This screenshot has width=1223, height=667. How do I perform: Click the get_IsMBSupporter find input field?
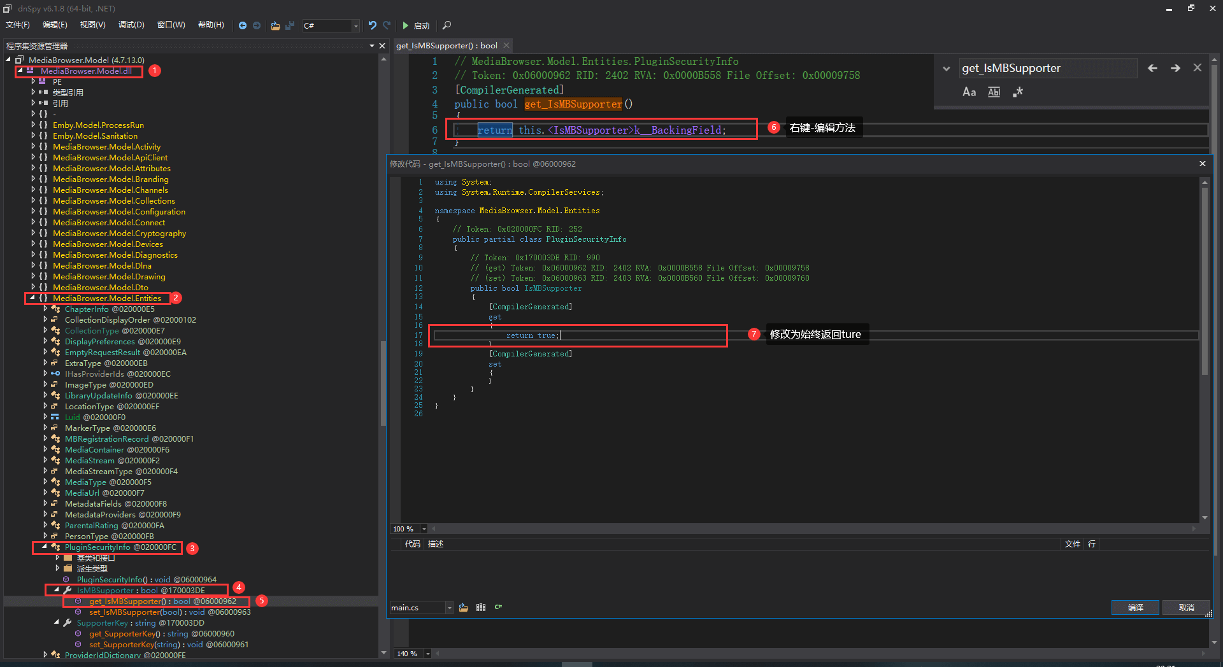tap(1047, 68)
